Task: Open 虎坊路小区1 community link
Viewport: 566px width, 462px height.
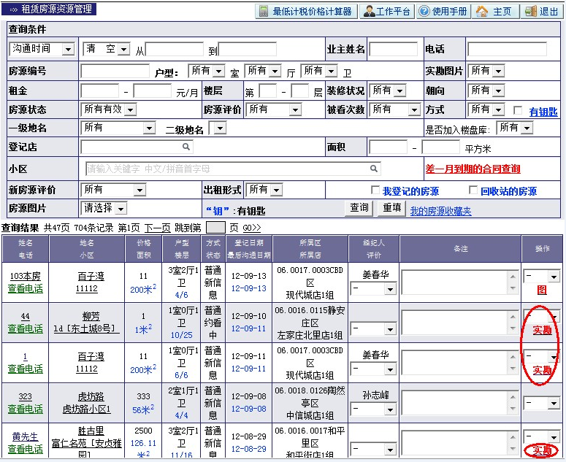Action: [x=87, y=409]
